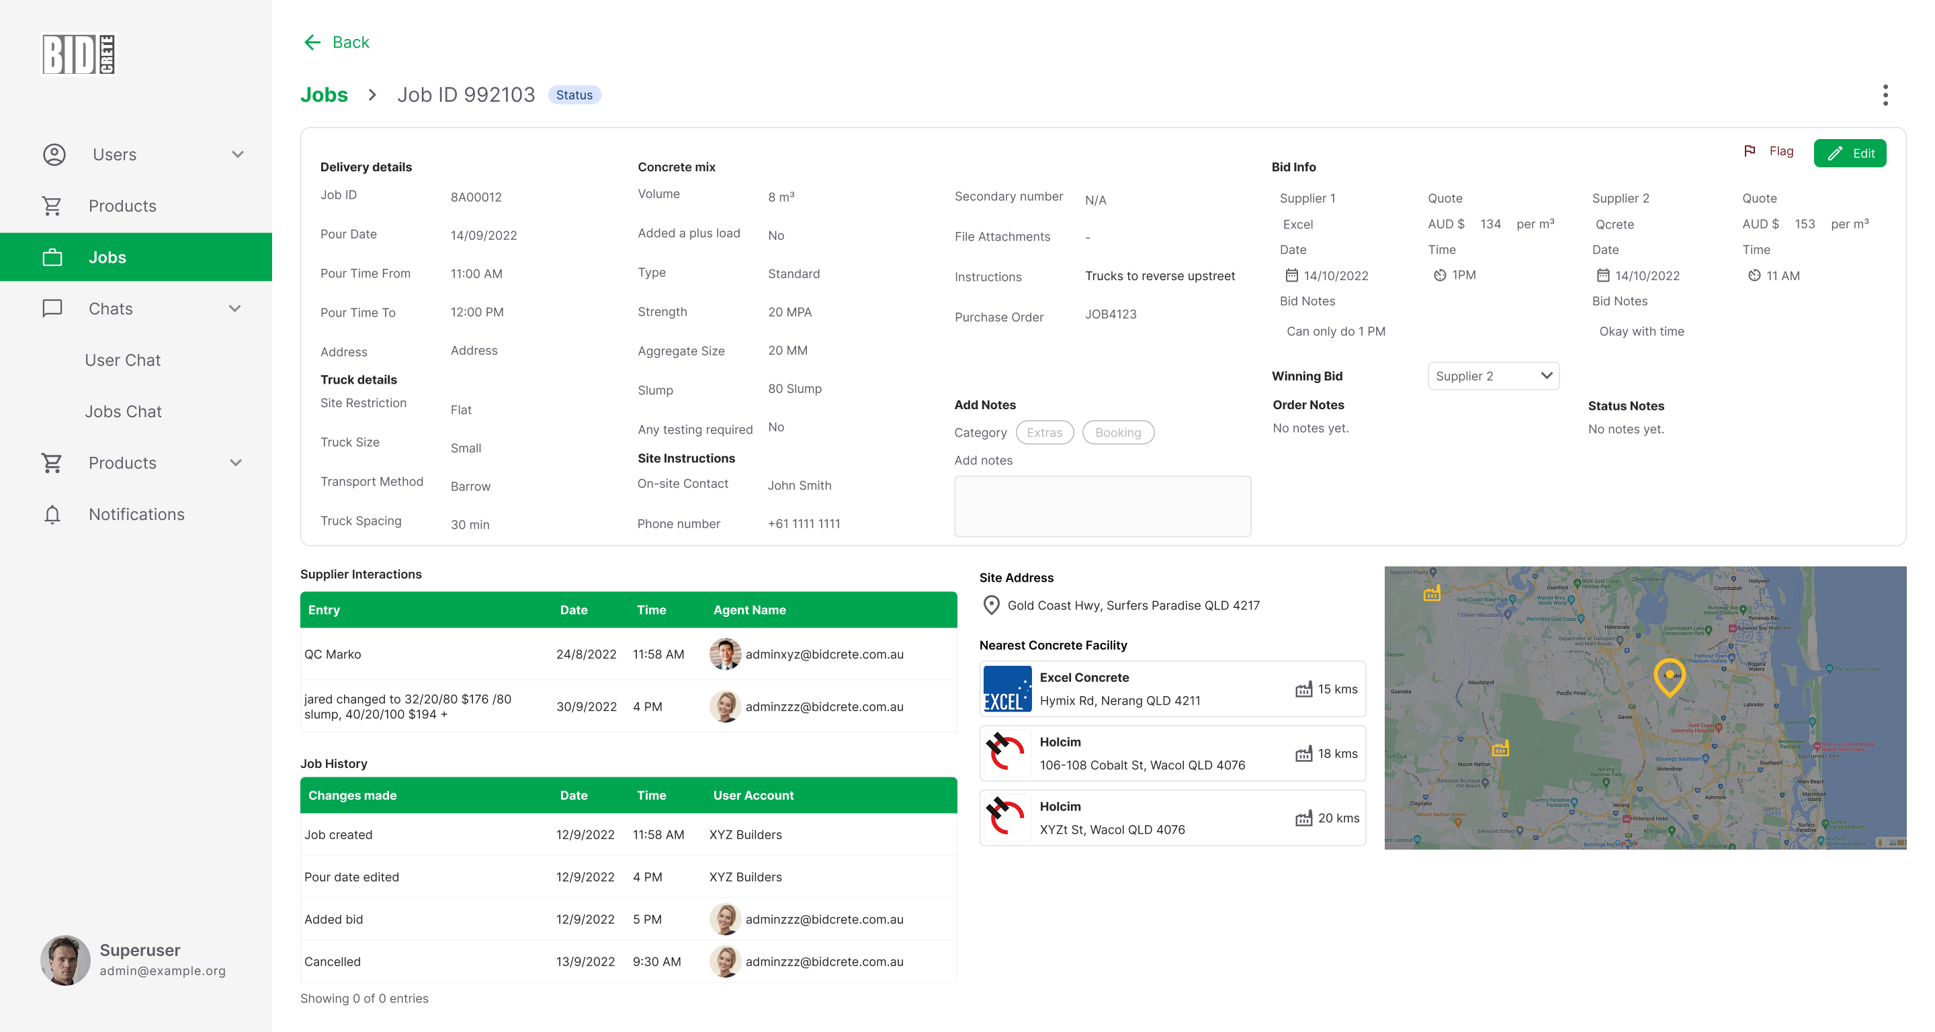Click the cart icon beside the lower Products item
The width and height of the screenshot is (1935, 1032).
click(x=52, y=463)
